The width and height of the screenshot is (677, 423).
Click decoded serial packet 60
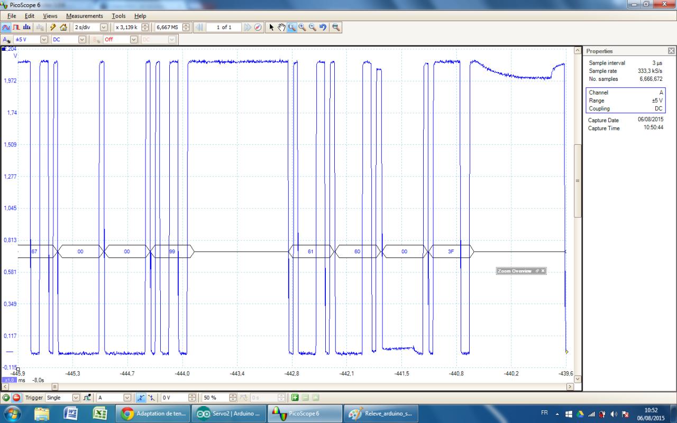click(358, 252)
